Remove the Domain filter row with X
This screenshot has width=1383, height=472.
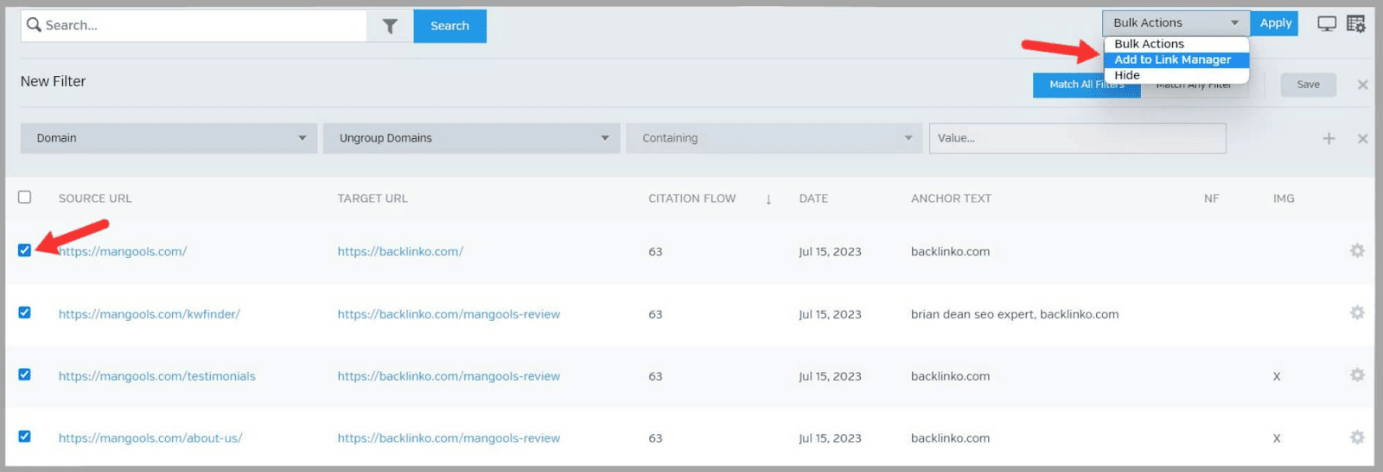(x=1362, y=138)
